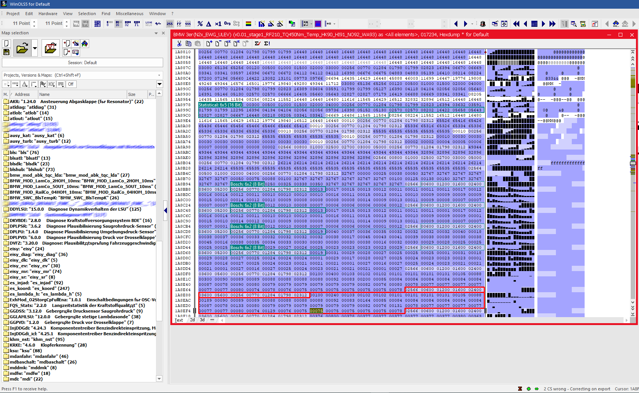
Task: Select the "bls" map folder in list
Action: pos(24,153)
